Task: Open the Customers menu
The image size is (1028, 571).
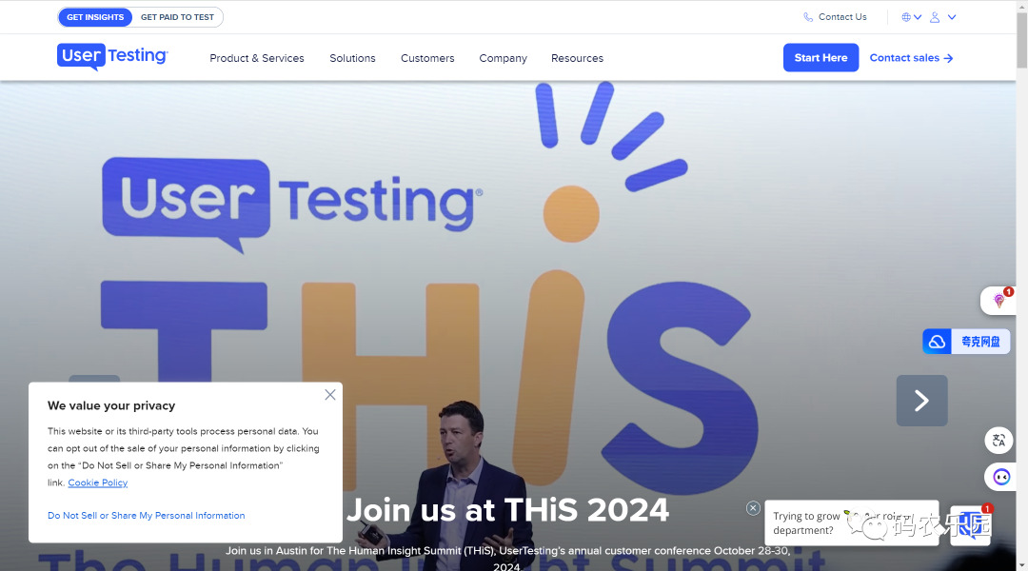Action: [x=427, y=58]
